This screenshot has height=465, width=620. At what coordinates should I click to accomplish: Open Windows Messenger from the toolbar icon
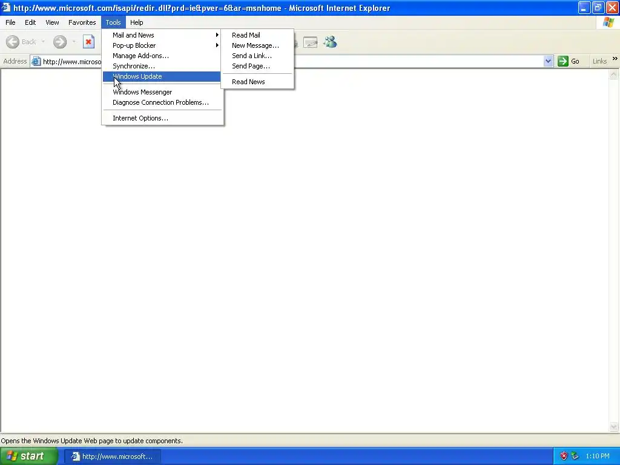tap(330, 42)
